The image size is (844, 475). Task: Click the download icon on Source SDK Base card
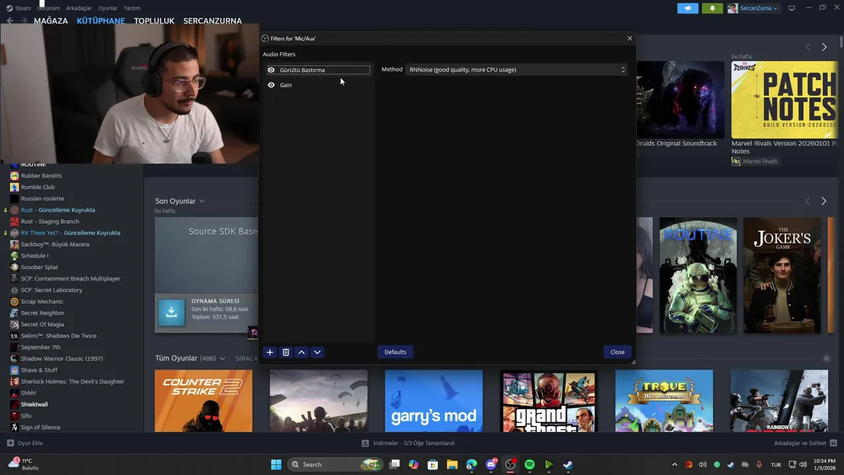(171, 312)
